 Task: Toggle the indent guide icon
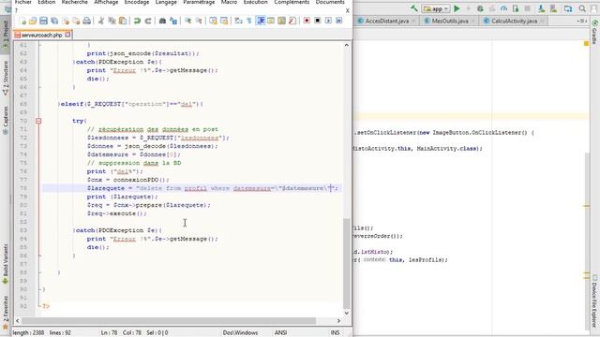(261, 21)
